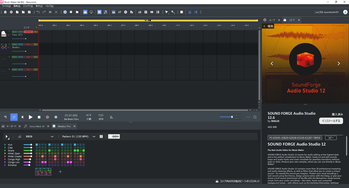
Task: Click the cloud upload icon
Action: pos(91,12)
